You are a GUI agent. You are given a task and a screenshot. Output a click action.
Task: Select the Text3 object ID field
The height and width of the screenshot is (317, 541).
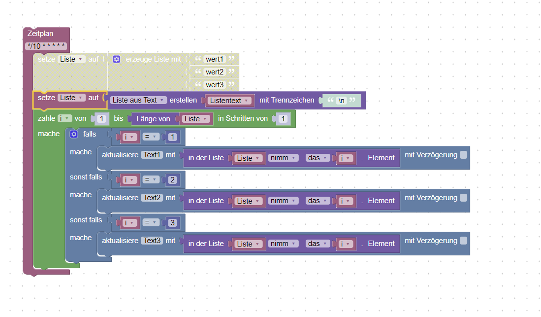152,241
